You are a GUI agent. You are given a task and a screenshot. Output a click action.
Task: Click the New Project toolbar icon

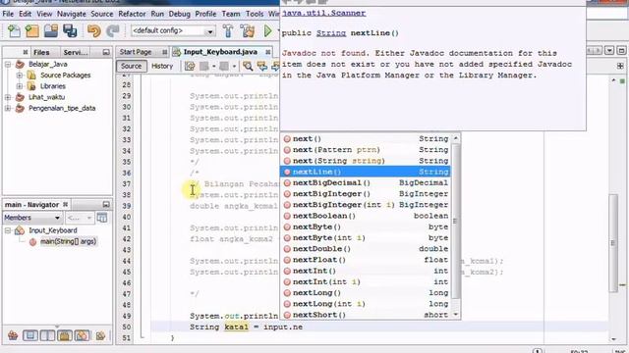[x=32, y=30]
